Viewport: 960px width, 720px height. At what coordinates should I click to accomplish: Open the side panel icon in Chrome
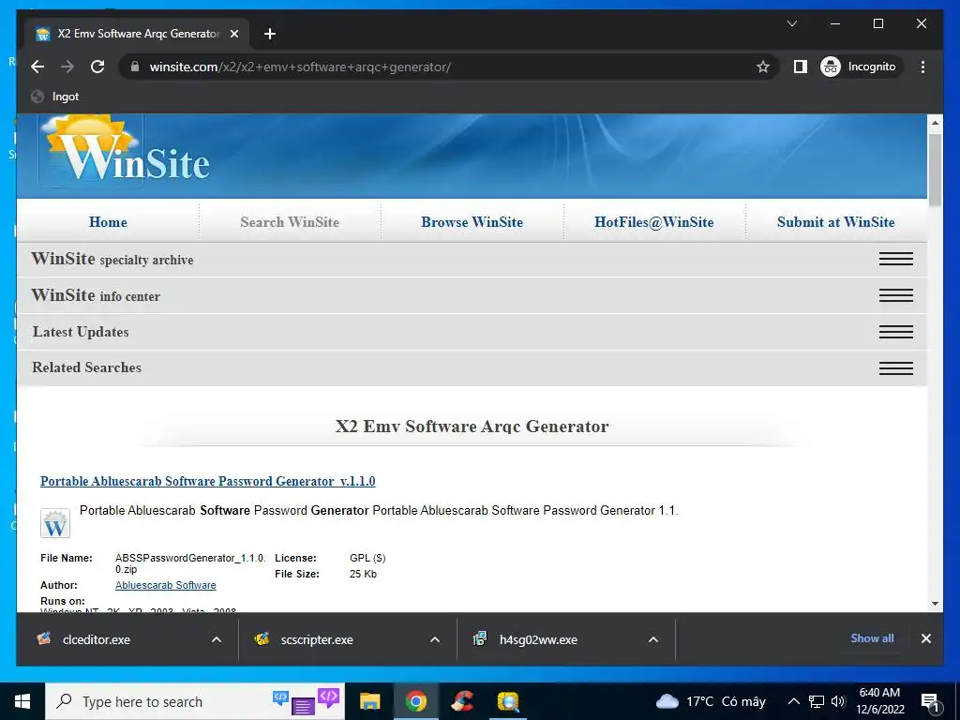[x=801, y=67]
